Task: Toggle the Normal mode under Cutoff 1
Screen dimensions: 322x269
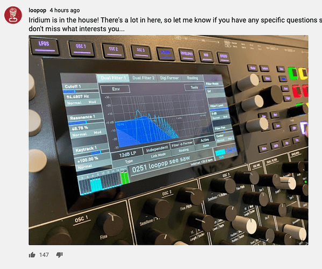Action: click(x=74, y=103)
